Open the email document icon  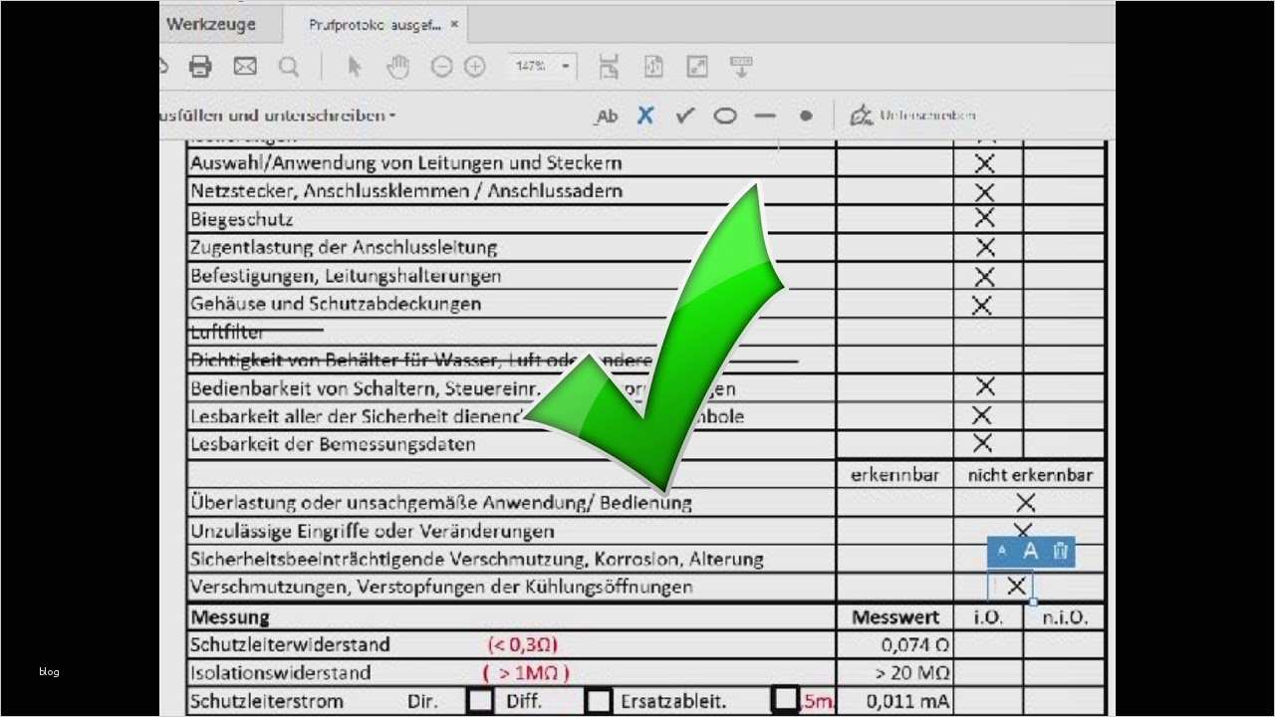click(244, 66)
